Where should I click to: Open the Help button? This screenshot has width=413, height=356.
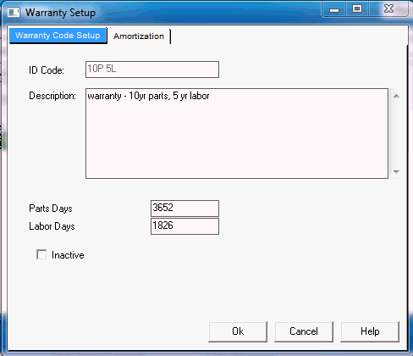[x=370, y=331]
